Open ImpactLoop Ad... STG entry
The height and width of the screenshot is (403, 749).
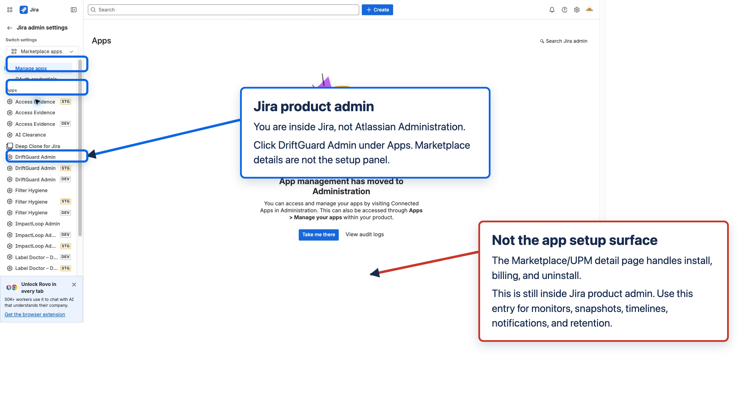click(39, 246)
